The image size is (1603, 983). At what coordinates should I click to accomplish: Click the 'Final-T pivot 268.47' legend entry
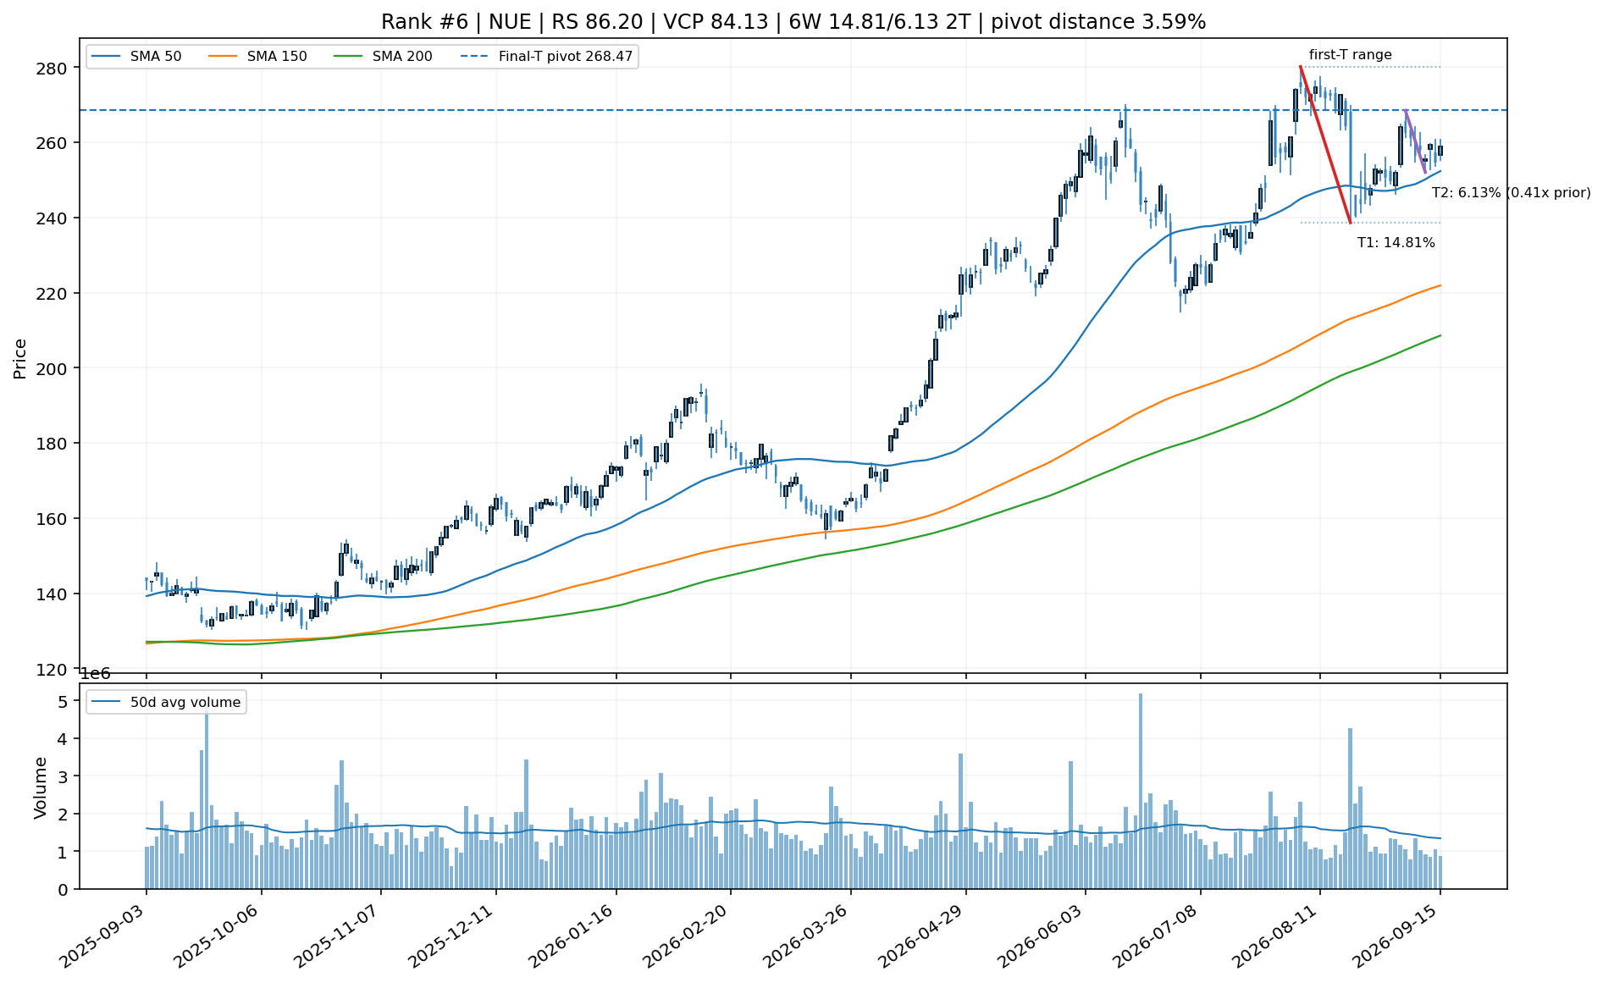click(x=547, y=57)
